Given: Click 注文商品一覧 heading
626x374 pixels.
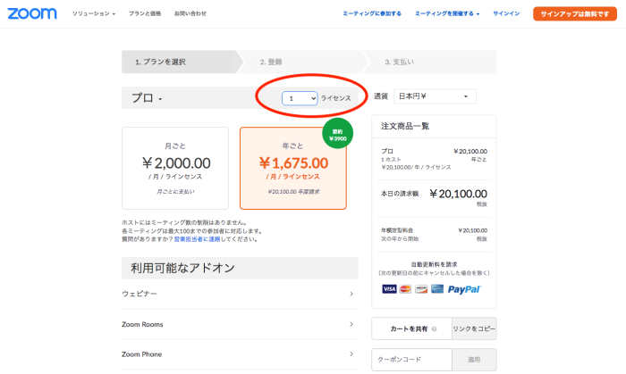Looking at the screenshot, I should coord(405,126).
